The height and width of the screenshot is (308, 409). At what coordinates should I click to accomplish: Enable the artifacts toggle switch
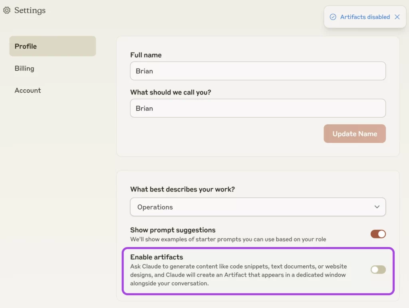pyautogui.click(x=378, y=270)
